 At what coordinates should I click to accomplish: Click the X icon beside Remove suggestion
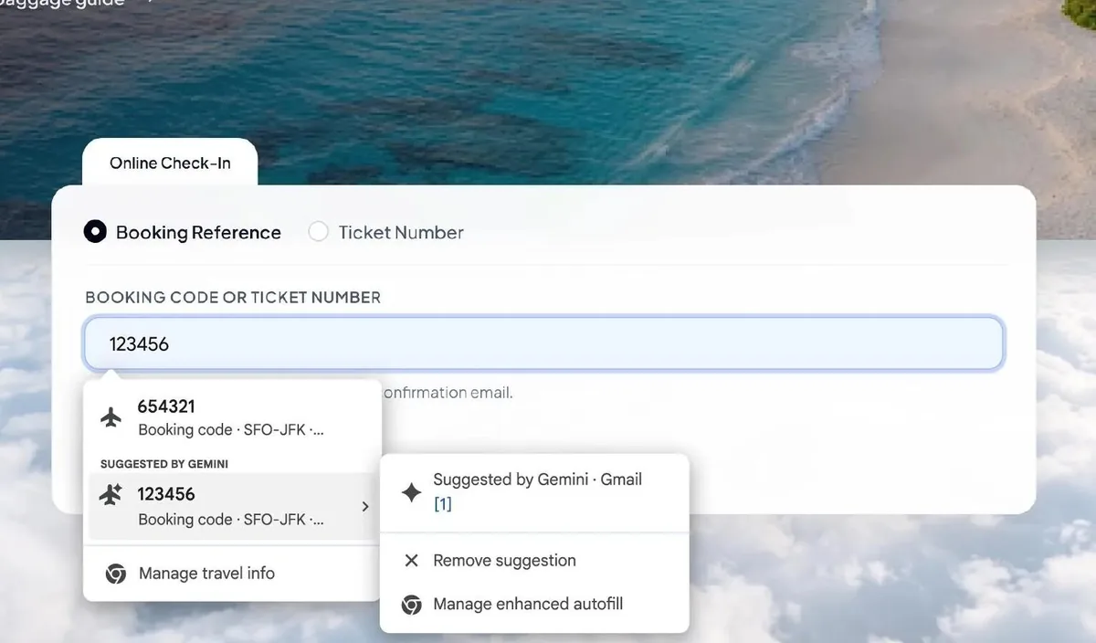click(411, 561)
